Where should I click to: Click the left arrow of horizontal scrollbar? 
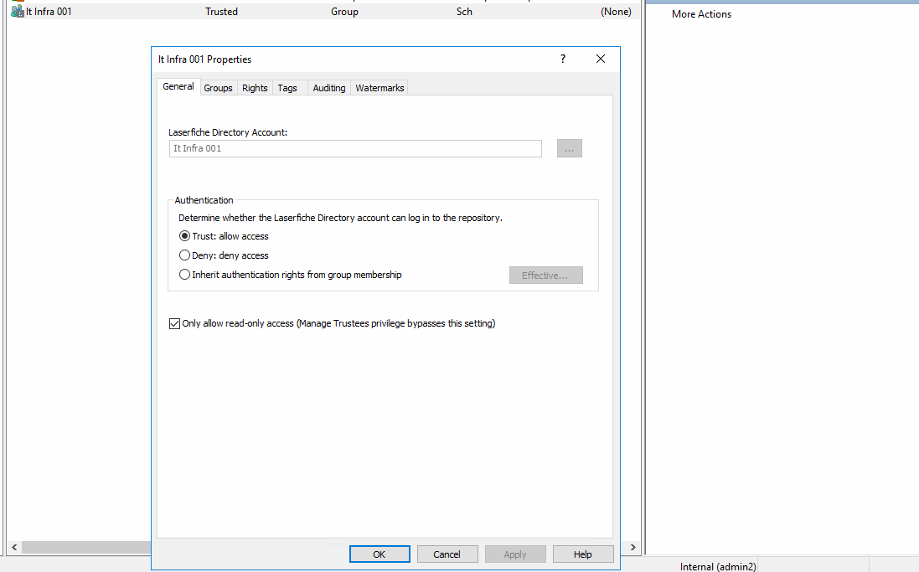click(x=13, y=547)
